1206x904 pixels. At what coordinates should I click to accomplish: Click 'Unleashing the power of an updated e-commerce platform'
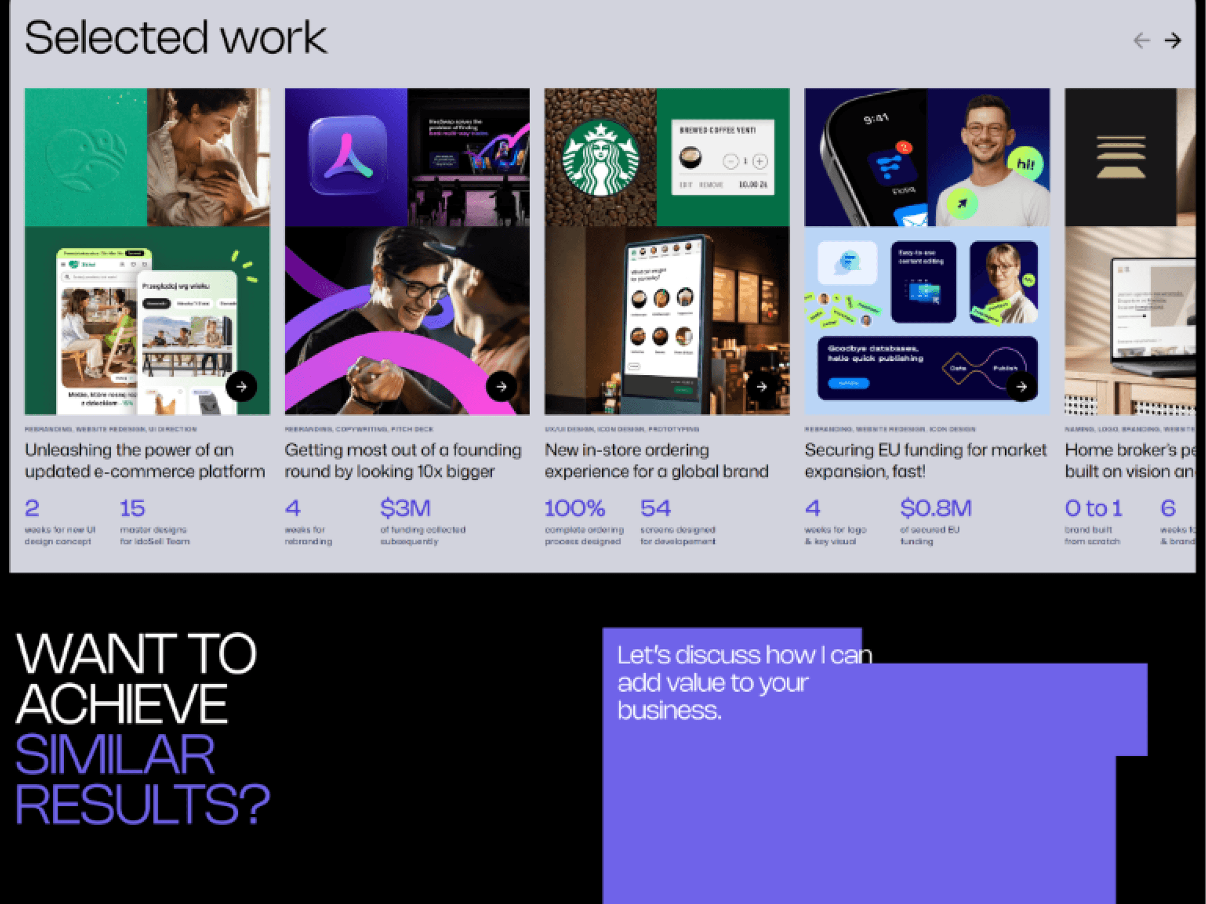pos(145,461)
